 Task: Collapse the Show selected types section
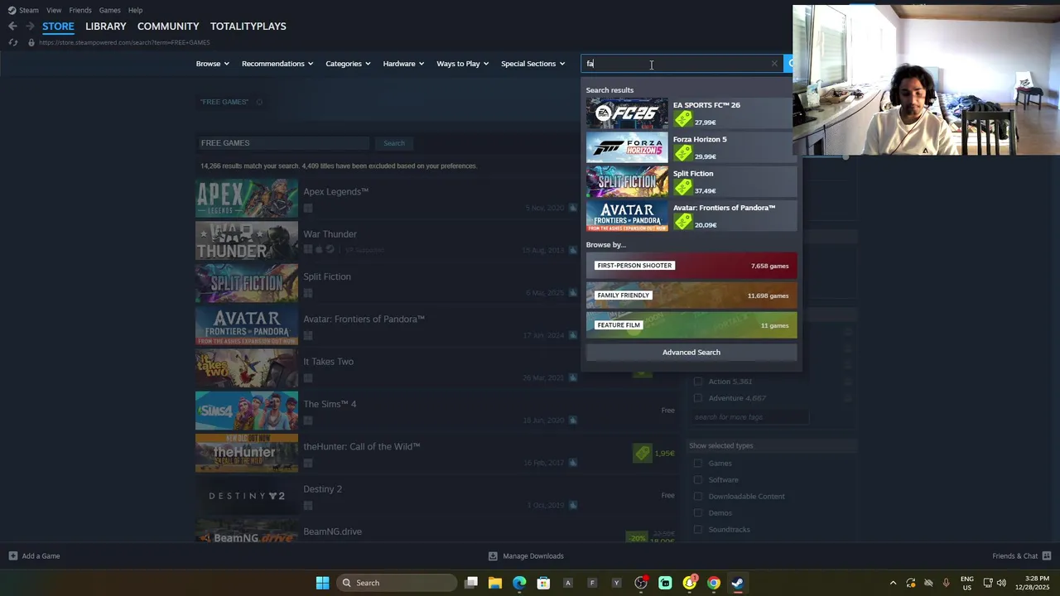pyautogui.click(x=772, y=445)
